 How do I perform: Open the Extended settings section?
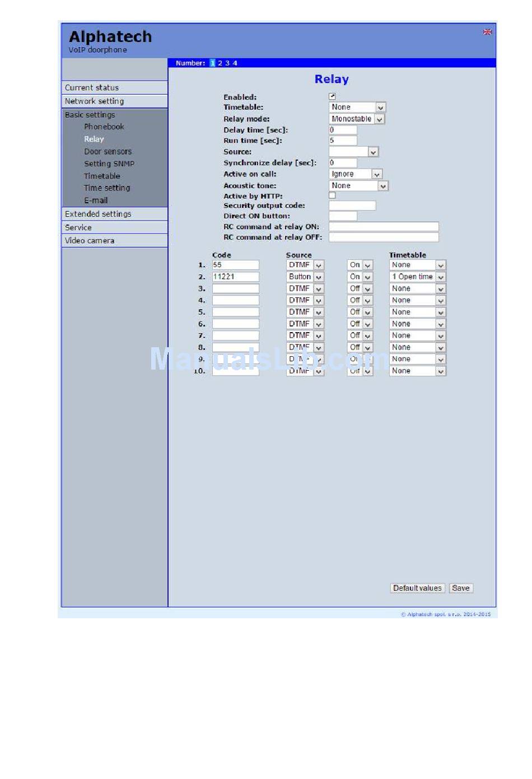115,214
